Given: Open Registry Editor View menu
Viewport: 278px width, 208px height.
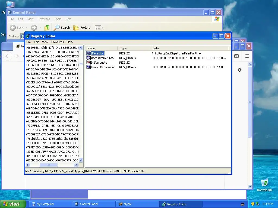Looking at the screenshot, I should coord(45,42).
